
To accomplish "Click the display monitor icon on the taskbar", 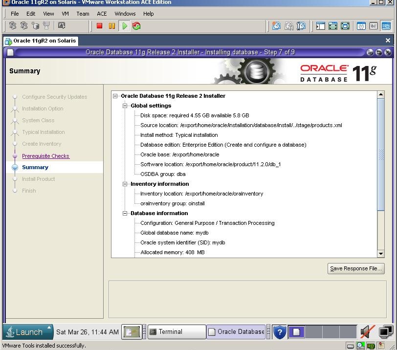I will click(x=384, y=332).
